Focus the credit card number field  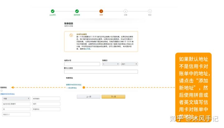(x=82, y=64)
